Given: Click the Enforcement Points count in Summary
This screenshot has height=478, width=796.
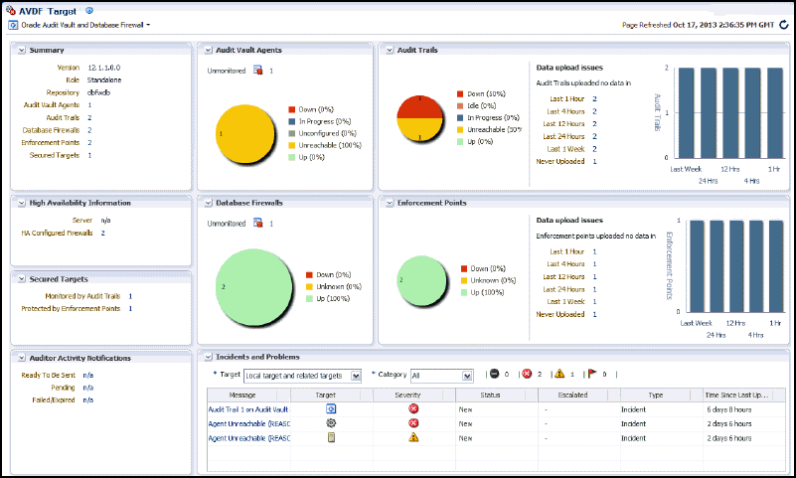Looking at the screenshot, I should point(89,142).
